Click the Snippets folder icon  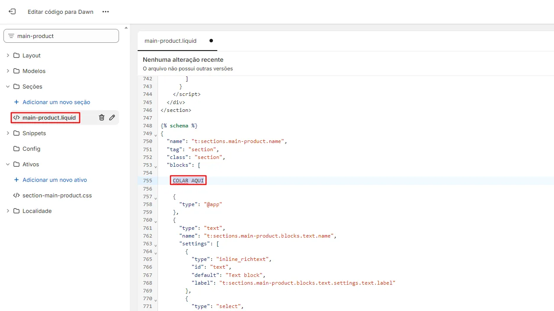point(16,133)
